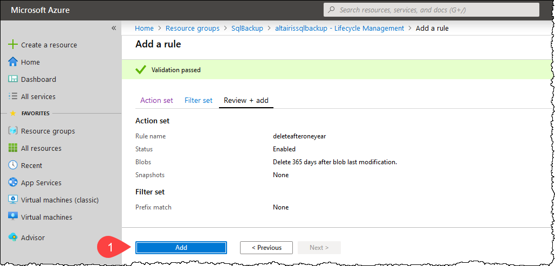Click the Resource groups cube icon
This screenshot has height=266, width=555.
(13, 131)
